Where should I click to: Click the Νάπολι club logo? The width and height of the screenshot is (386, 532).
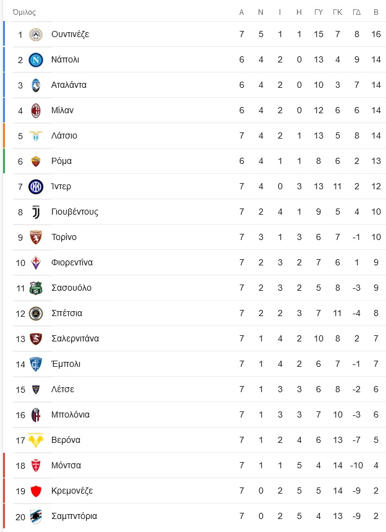36,60
